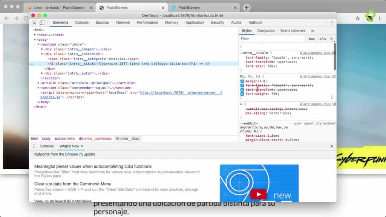
Task: Open new browser tab with plus button
Action: point(247,8)
